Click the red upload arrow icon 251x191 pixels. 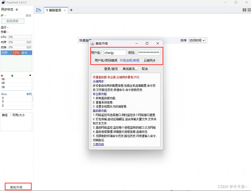click(x=2, y=76)
